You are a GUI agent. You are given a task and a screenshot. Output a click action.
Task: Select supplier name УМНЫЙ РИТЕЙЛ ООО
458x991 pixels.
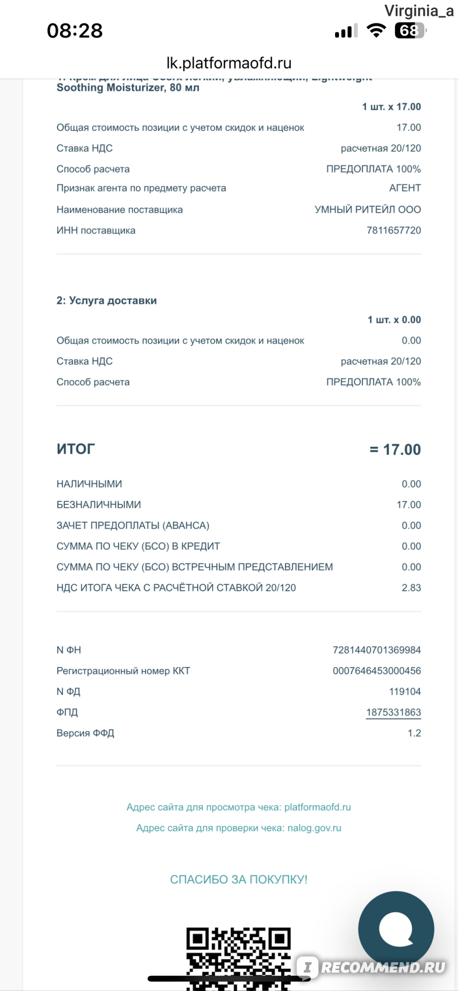[x=368, y=210]
